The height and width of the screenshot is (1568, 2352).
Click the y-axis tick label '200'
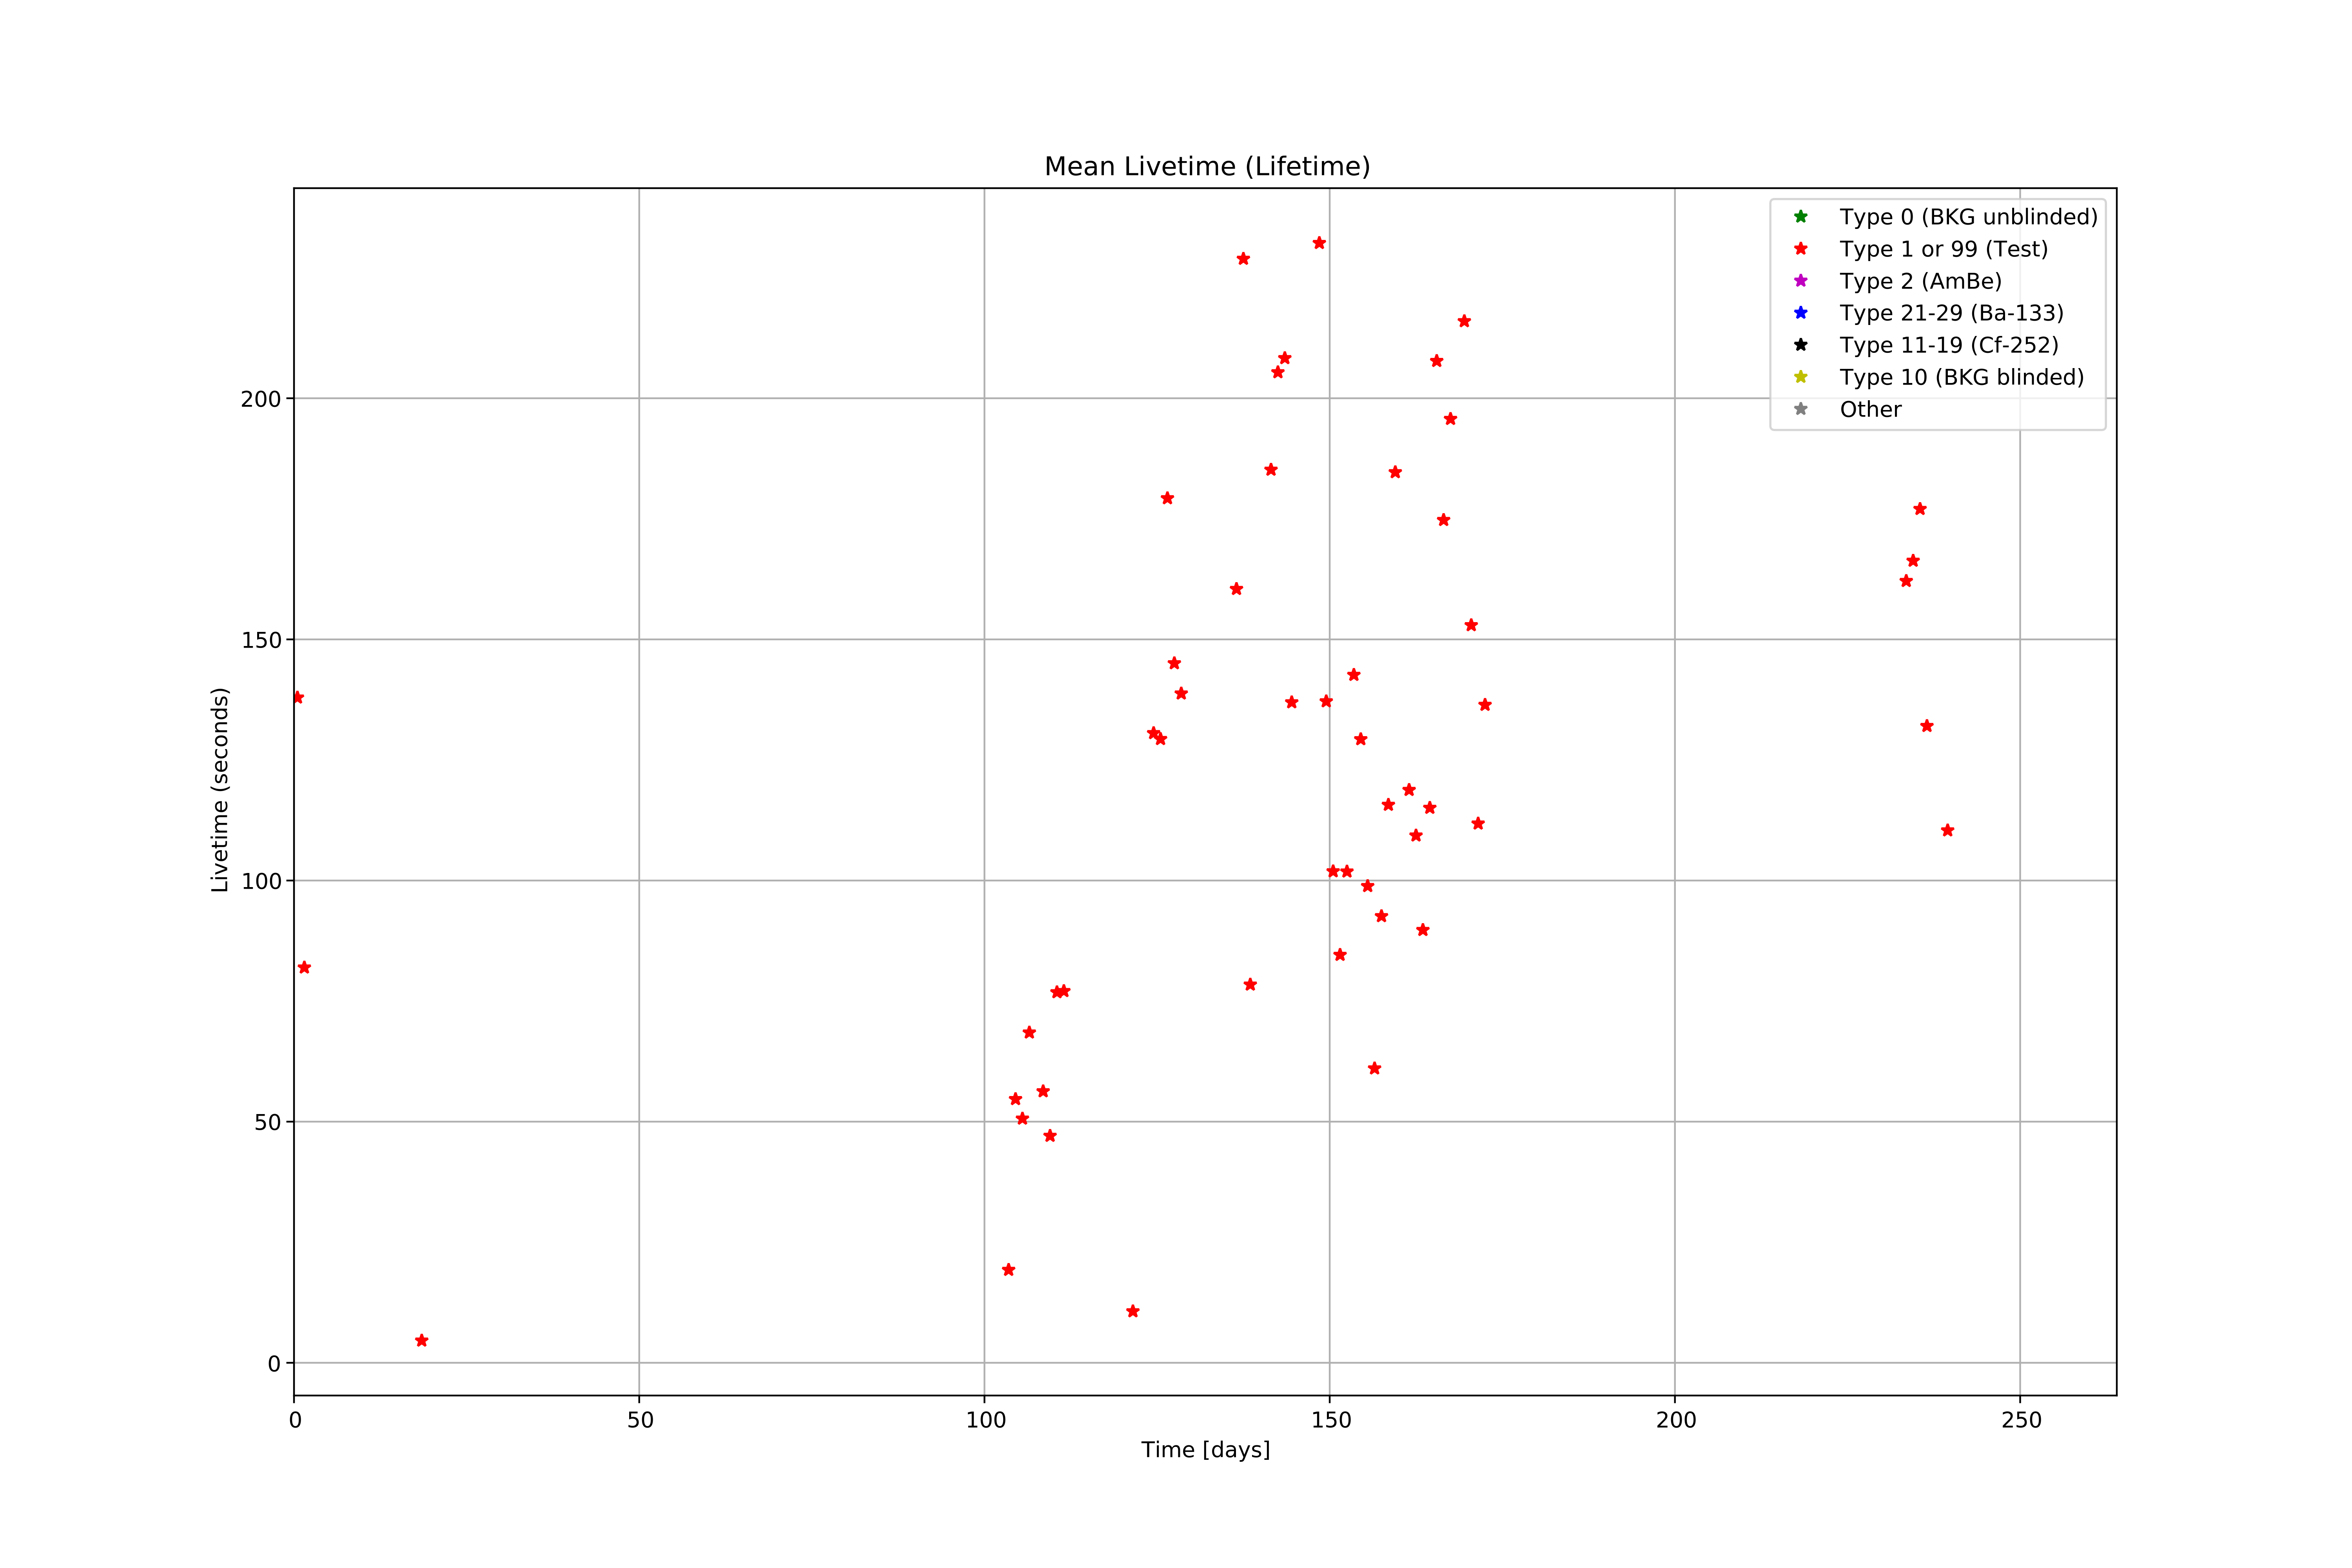pos(261,399)
